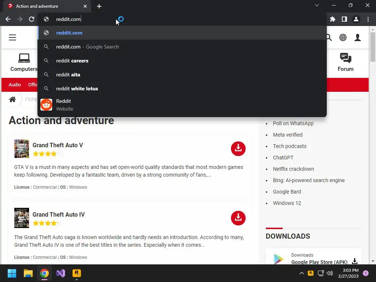Open Grand Theft Auto V cover thumbnail
Image resolution: width=376 pixels, height=282 pixels.
pyautogui.click(x=22, y=149)
